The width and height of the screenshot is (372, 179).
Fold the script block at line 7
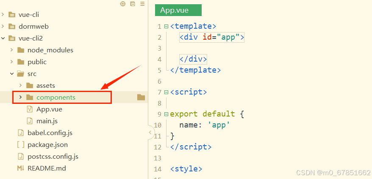(x=167, y=92)
